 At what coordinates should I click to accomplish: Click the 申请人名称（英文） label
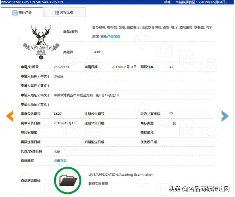(x=35, y=86)
